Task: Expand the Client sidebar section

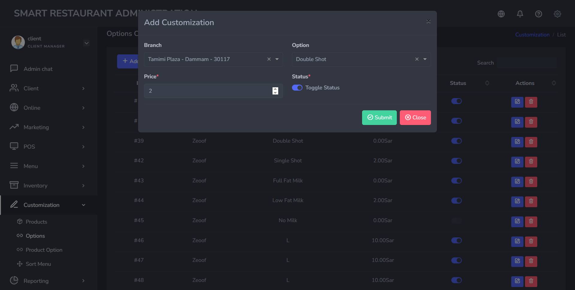Action: tap(49, 88)
